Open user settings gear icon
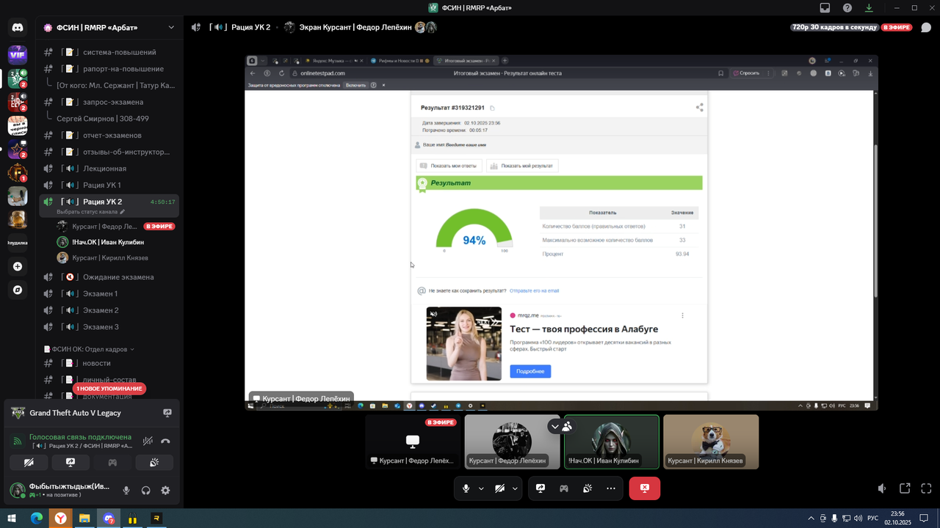The image size is (940, 528). [165, 491]
